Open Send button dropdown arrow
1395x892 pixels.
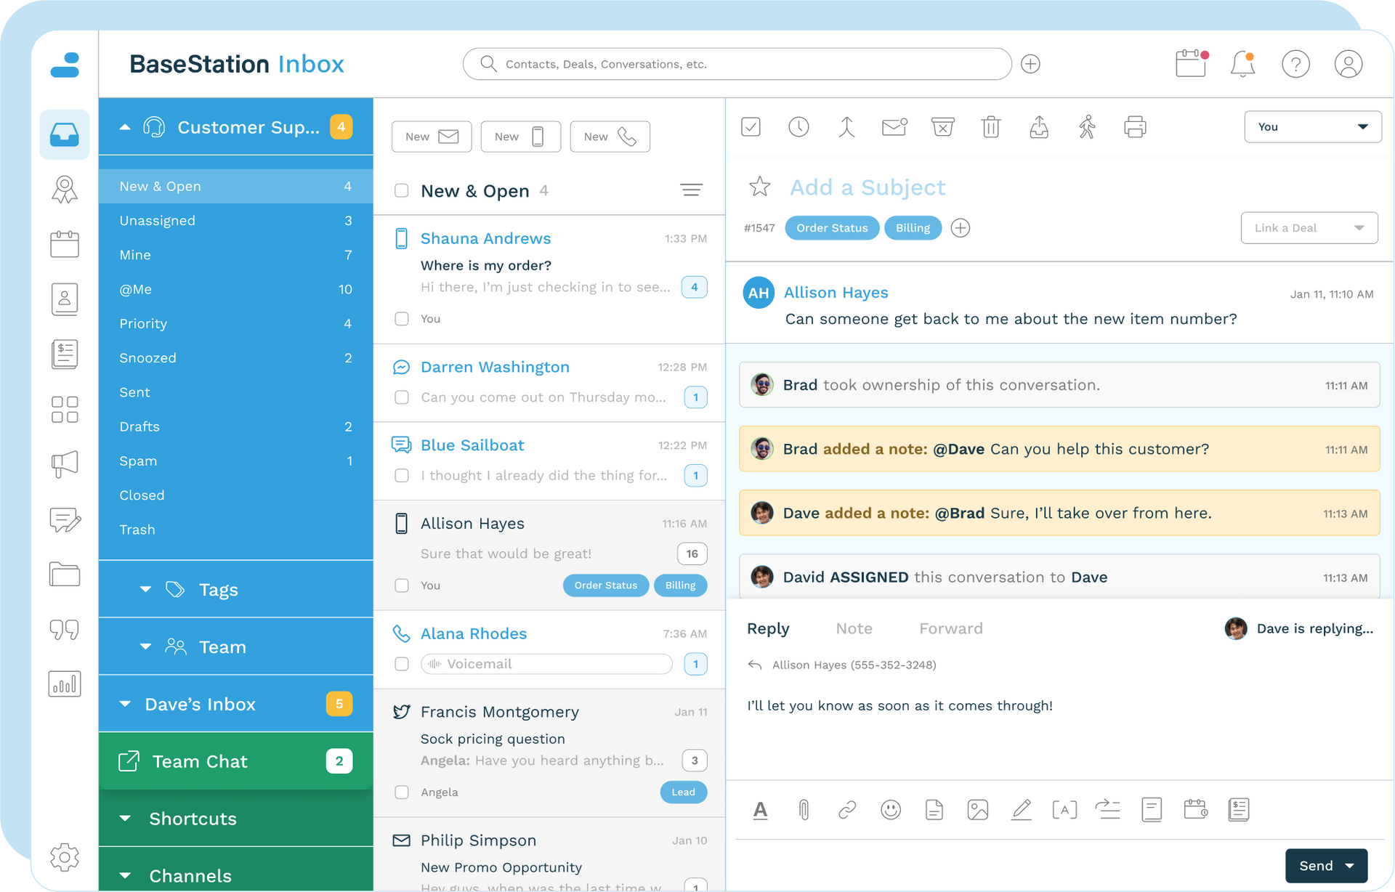tap(1350, 866)
